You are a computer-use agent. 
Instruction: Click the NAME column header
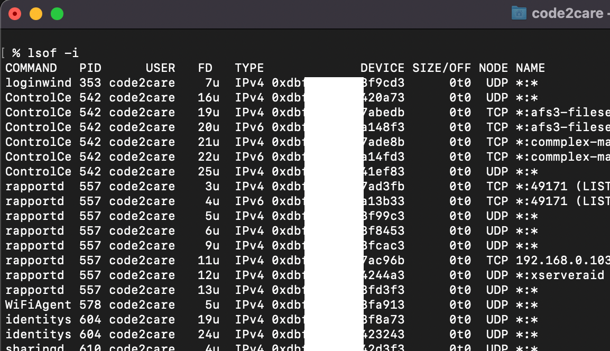coord(530,68)
